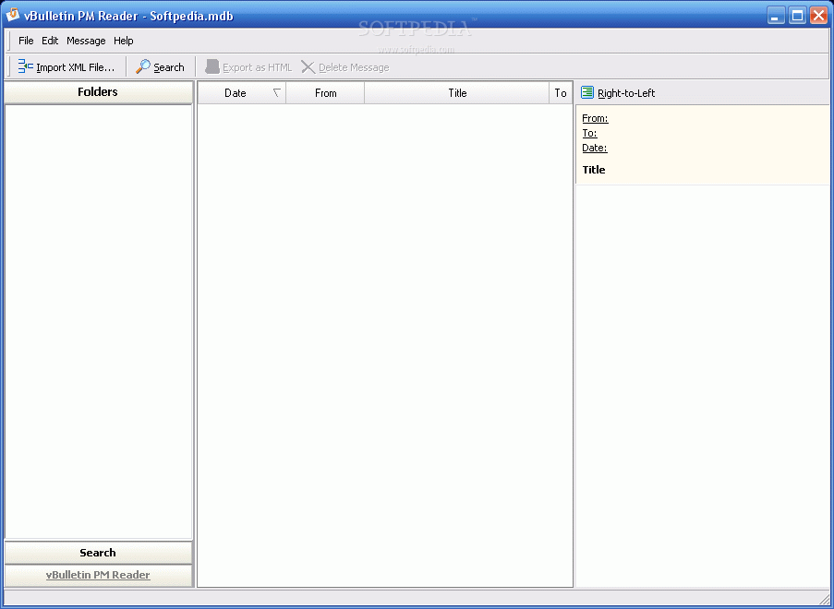Click the Search label in the toolbar
Image resolution: width=834 pixels, height=609 pixels.
169,67
